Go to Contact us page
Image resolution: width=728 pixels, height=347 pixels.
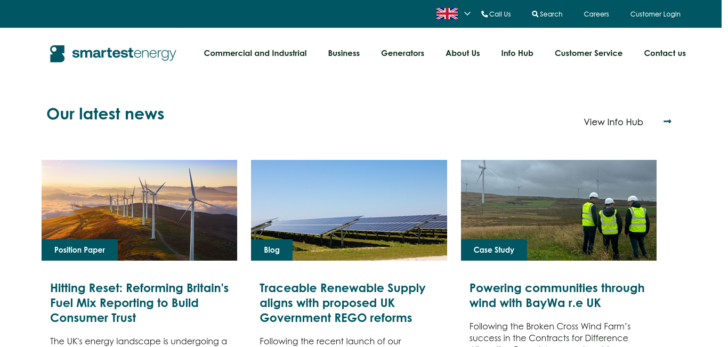pyautogui.click(x=665, y=53)
